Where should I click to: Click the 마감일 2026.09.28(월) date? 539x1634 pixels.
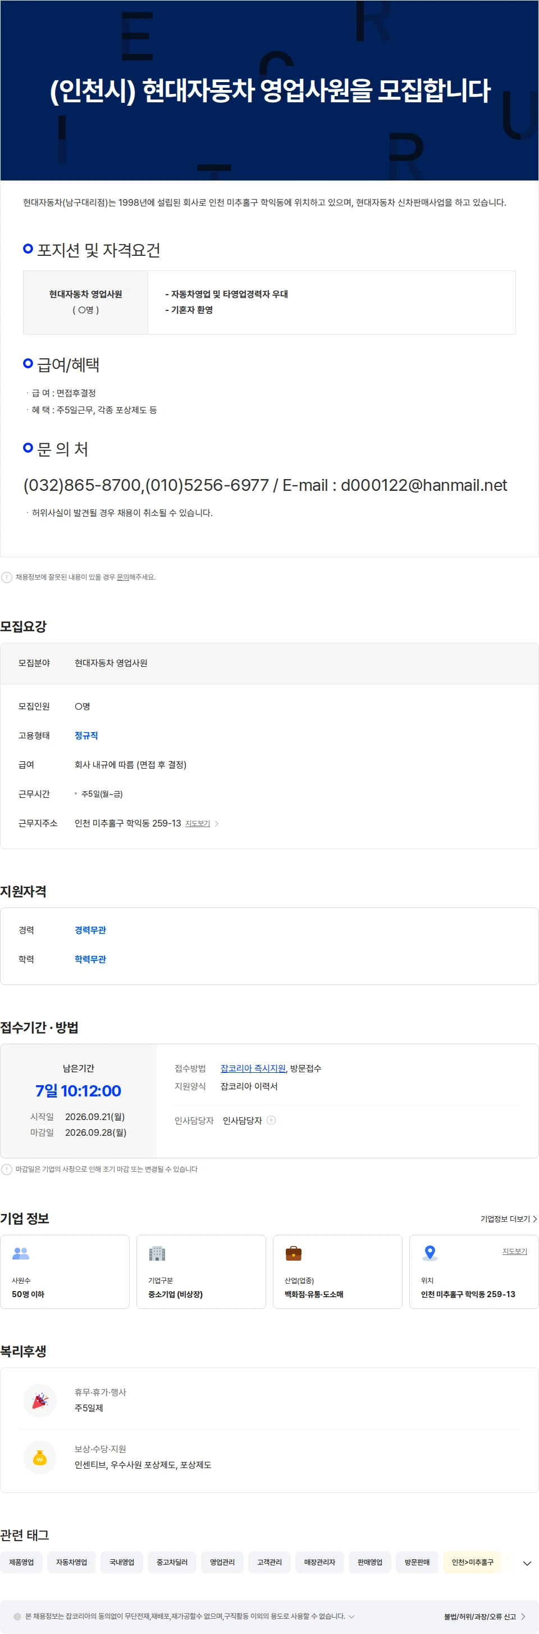95,1132
